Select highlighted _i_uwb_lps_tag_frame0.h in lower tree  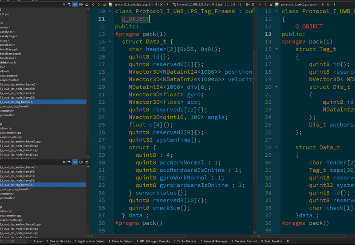(x=43, y=185)
